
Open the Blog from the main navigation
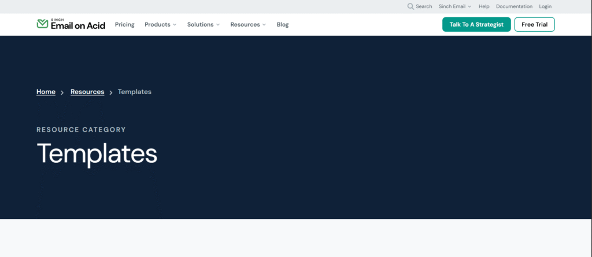(283, 25)
